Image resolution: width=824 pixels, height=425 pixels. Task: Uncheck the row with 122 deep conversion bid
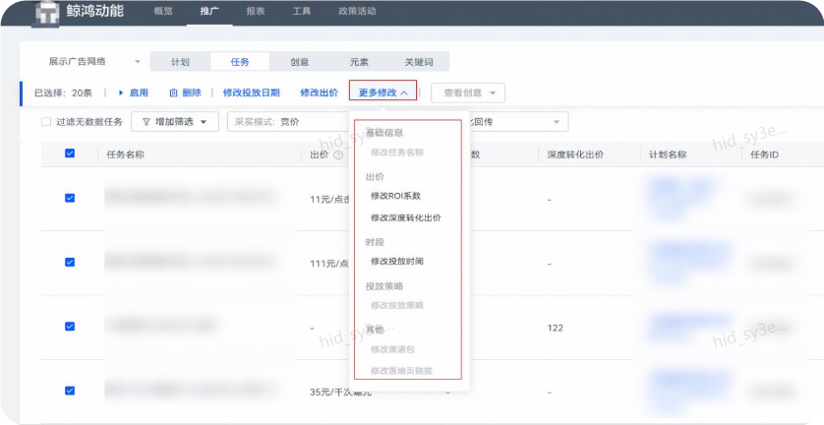[x=70, y=326]
